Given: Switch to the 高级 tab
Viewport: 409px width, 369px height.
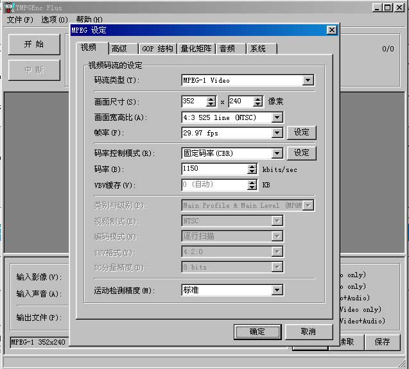Looking at the screenshot, I should pyautogui.click(x=123, y=49).
